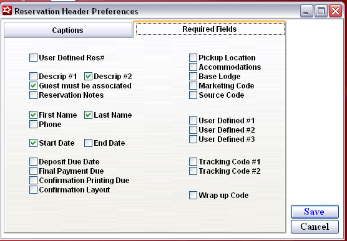Viewport: 347px width, 241px height.
Task: Select the Required Fields tab
Action: (210, 29)
